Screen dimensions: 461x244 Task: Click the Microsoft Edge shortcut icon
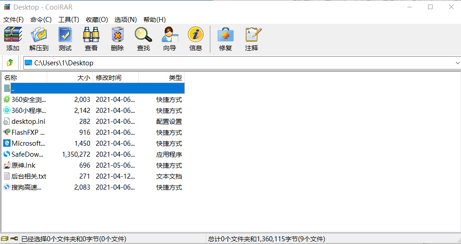pyautogui.click(x=7, y=143)
